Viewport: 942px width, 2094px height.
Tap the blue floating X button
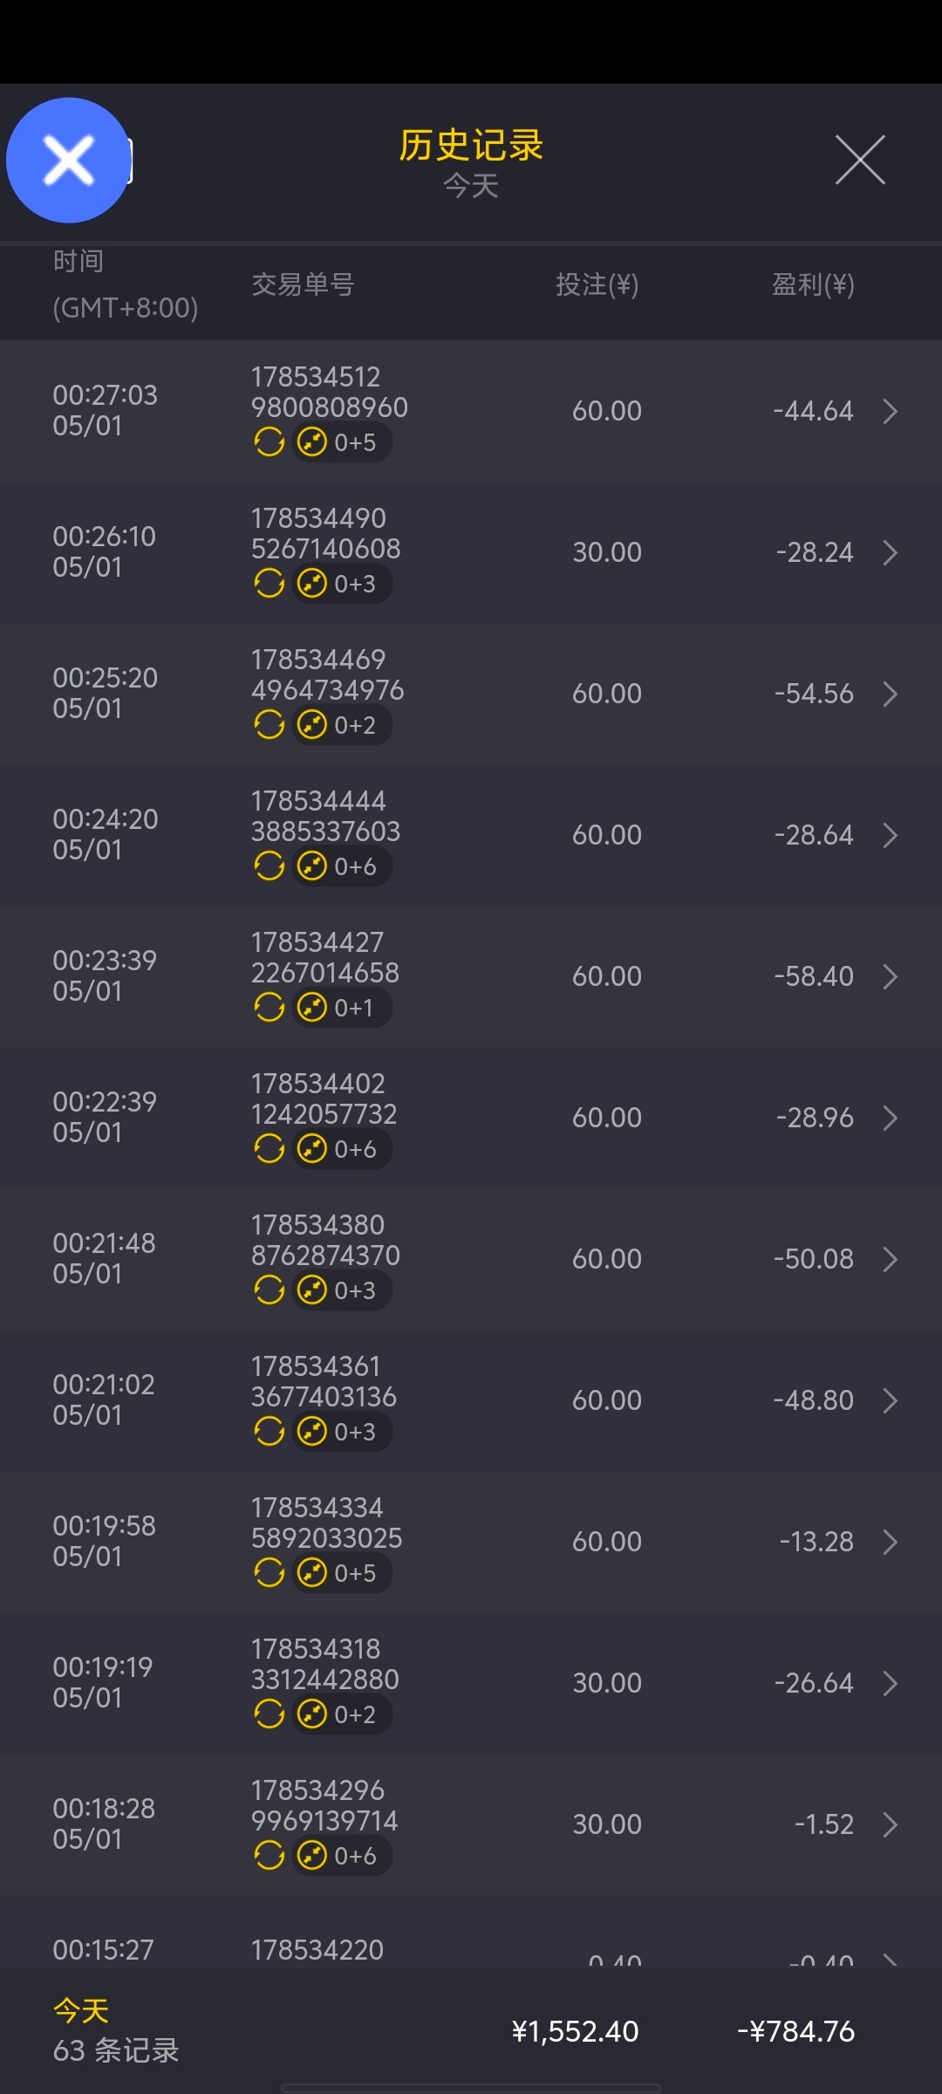coord(68,161)
